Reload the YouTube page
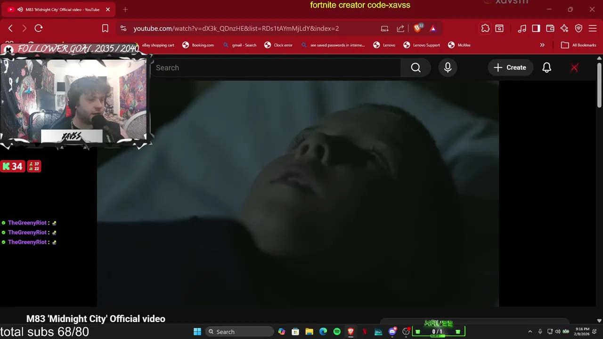 point(39,28)
